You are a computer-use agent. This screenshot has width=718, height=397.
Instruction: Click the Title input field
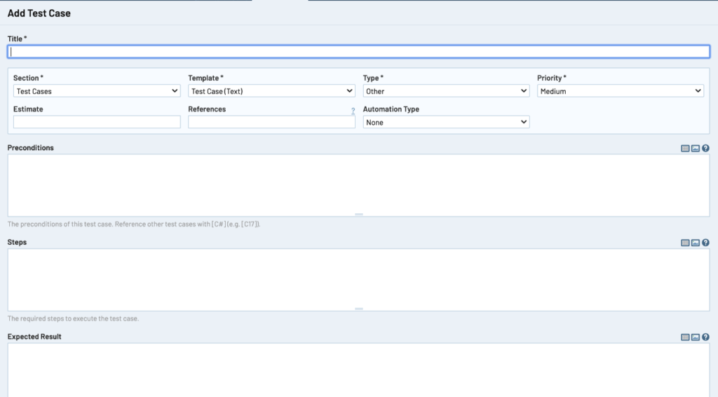pyautogui.click(x=358, y=51)
